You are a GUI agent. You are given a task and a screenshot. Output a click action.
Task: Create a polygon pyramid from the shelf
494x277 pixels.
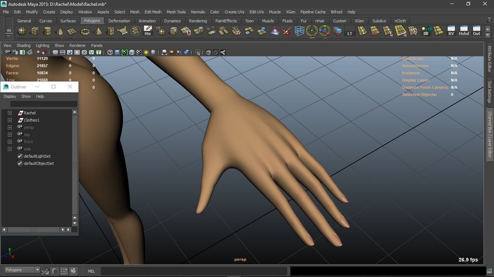click(98, 31)
